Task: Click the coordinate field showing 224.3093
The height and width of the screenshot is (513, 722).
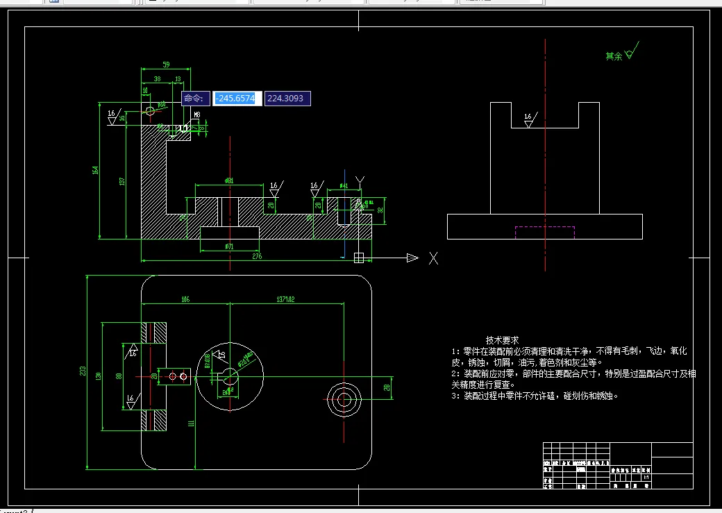Action: pyautogui.click(x=287, y=98)
